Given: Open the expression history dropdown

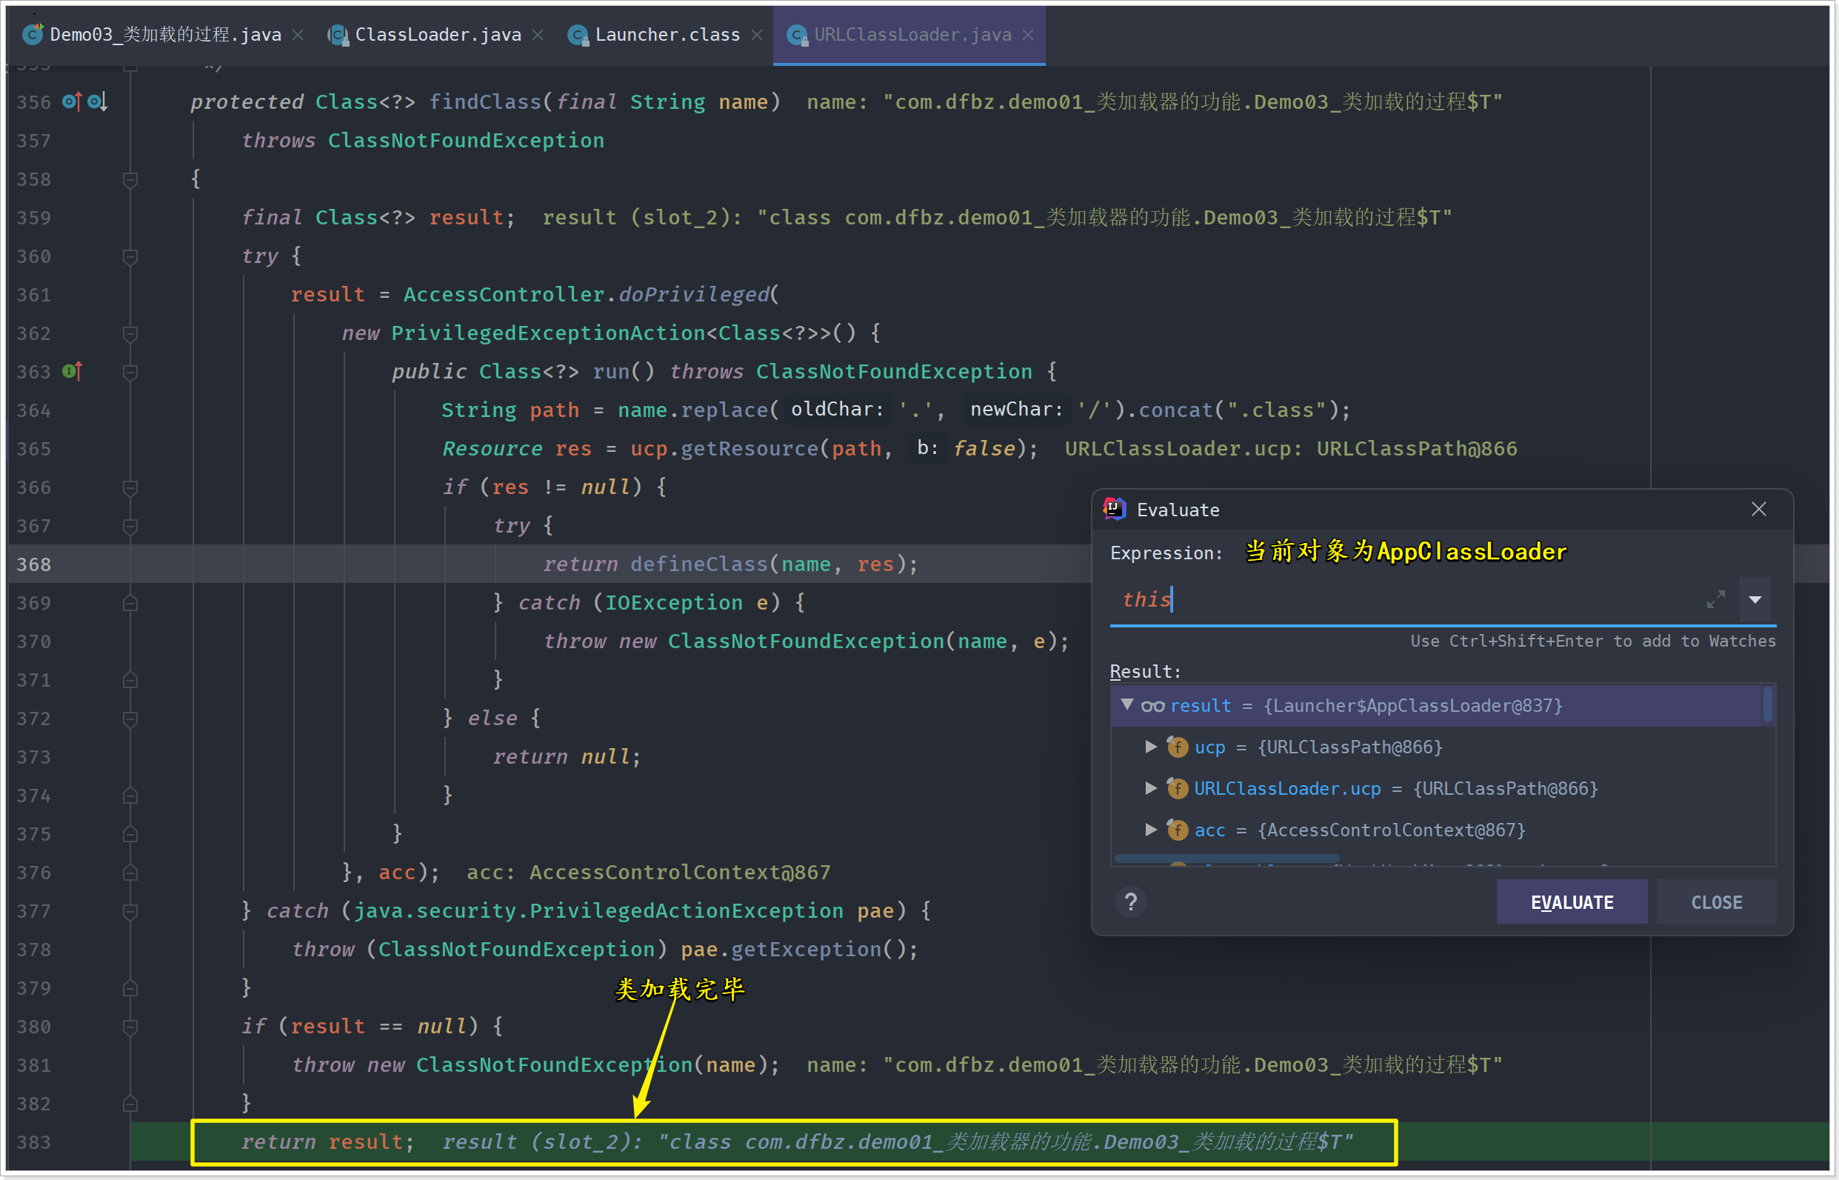Looking at the screenshot, I should (x=1755, y=599).
